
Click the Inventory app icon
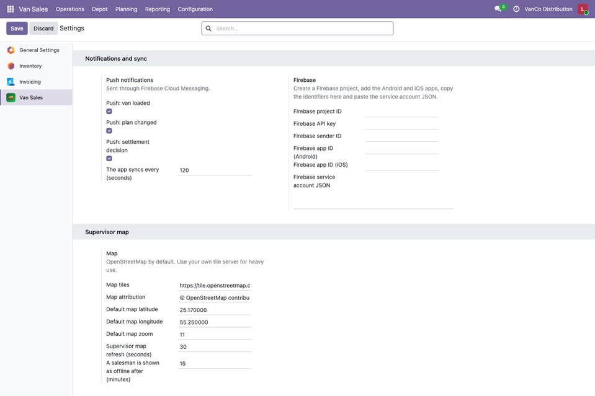click(x=11, y=66)
